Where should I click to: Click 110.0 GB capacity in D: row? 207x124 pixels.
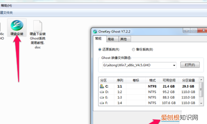pyautogui.click(x=188, y=92)
